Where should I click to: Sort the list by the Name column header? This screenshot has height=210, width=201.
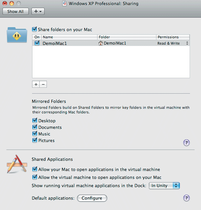point(70,37)
